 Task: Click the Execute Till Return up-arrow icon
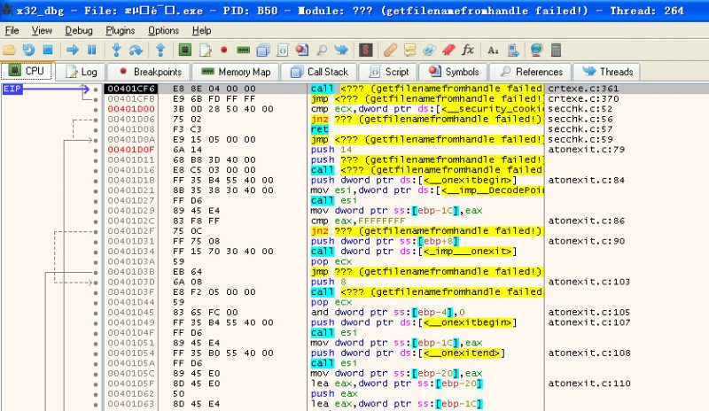(x=160, y=50)
